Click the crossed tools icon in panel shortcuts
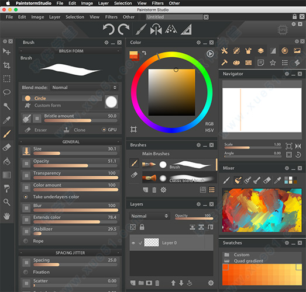 tap(225, 51)
